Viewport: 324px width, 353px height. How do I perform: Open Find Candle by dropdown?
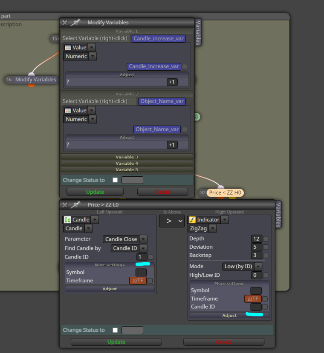point(143,248)
